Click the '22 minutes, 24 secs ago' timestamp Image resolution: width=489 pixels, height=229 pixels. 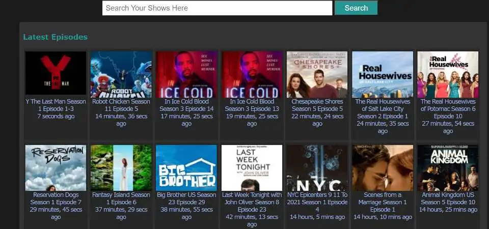click(317, 120)
